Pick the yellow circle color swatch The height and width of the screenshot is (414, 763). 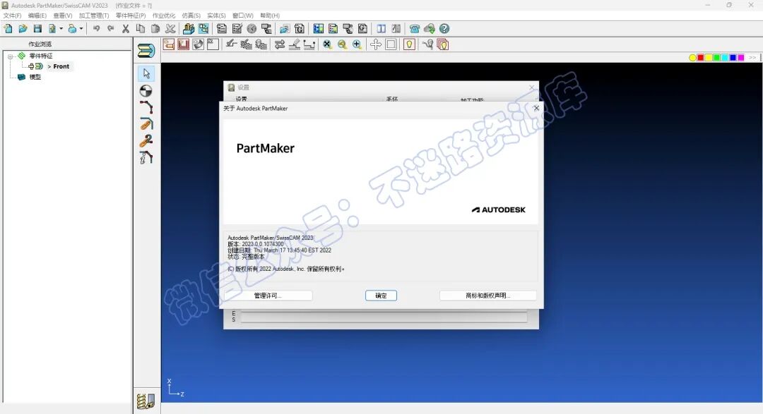(692, 58)
